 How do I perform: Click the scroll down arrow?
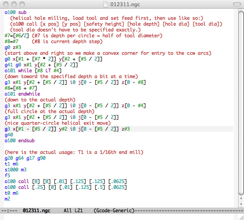coord(241,204)
